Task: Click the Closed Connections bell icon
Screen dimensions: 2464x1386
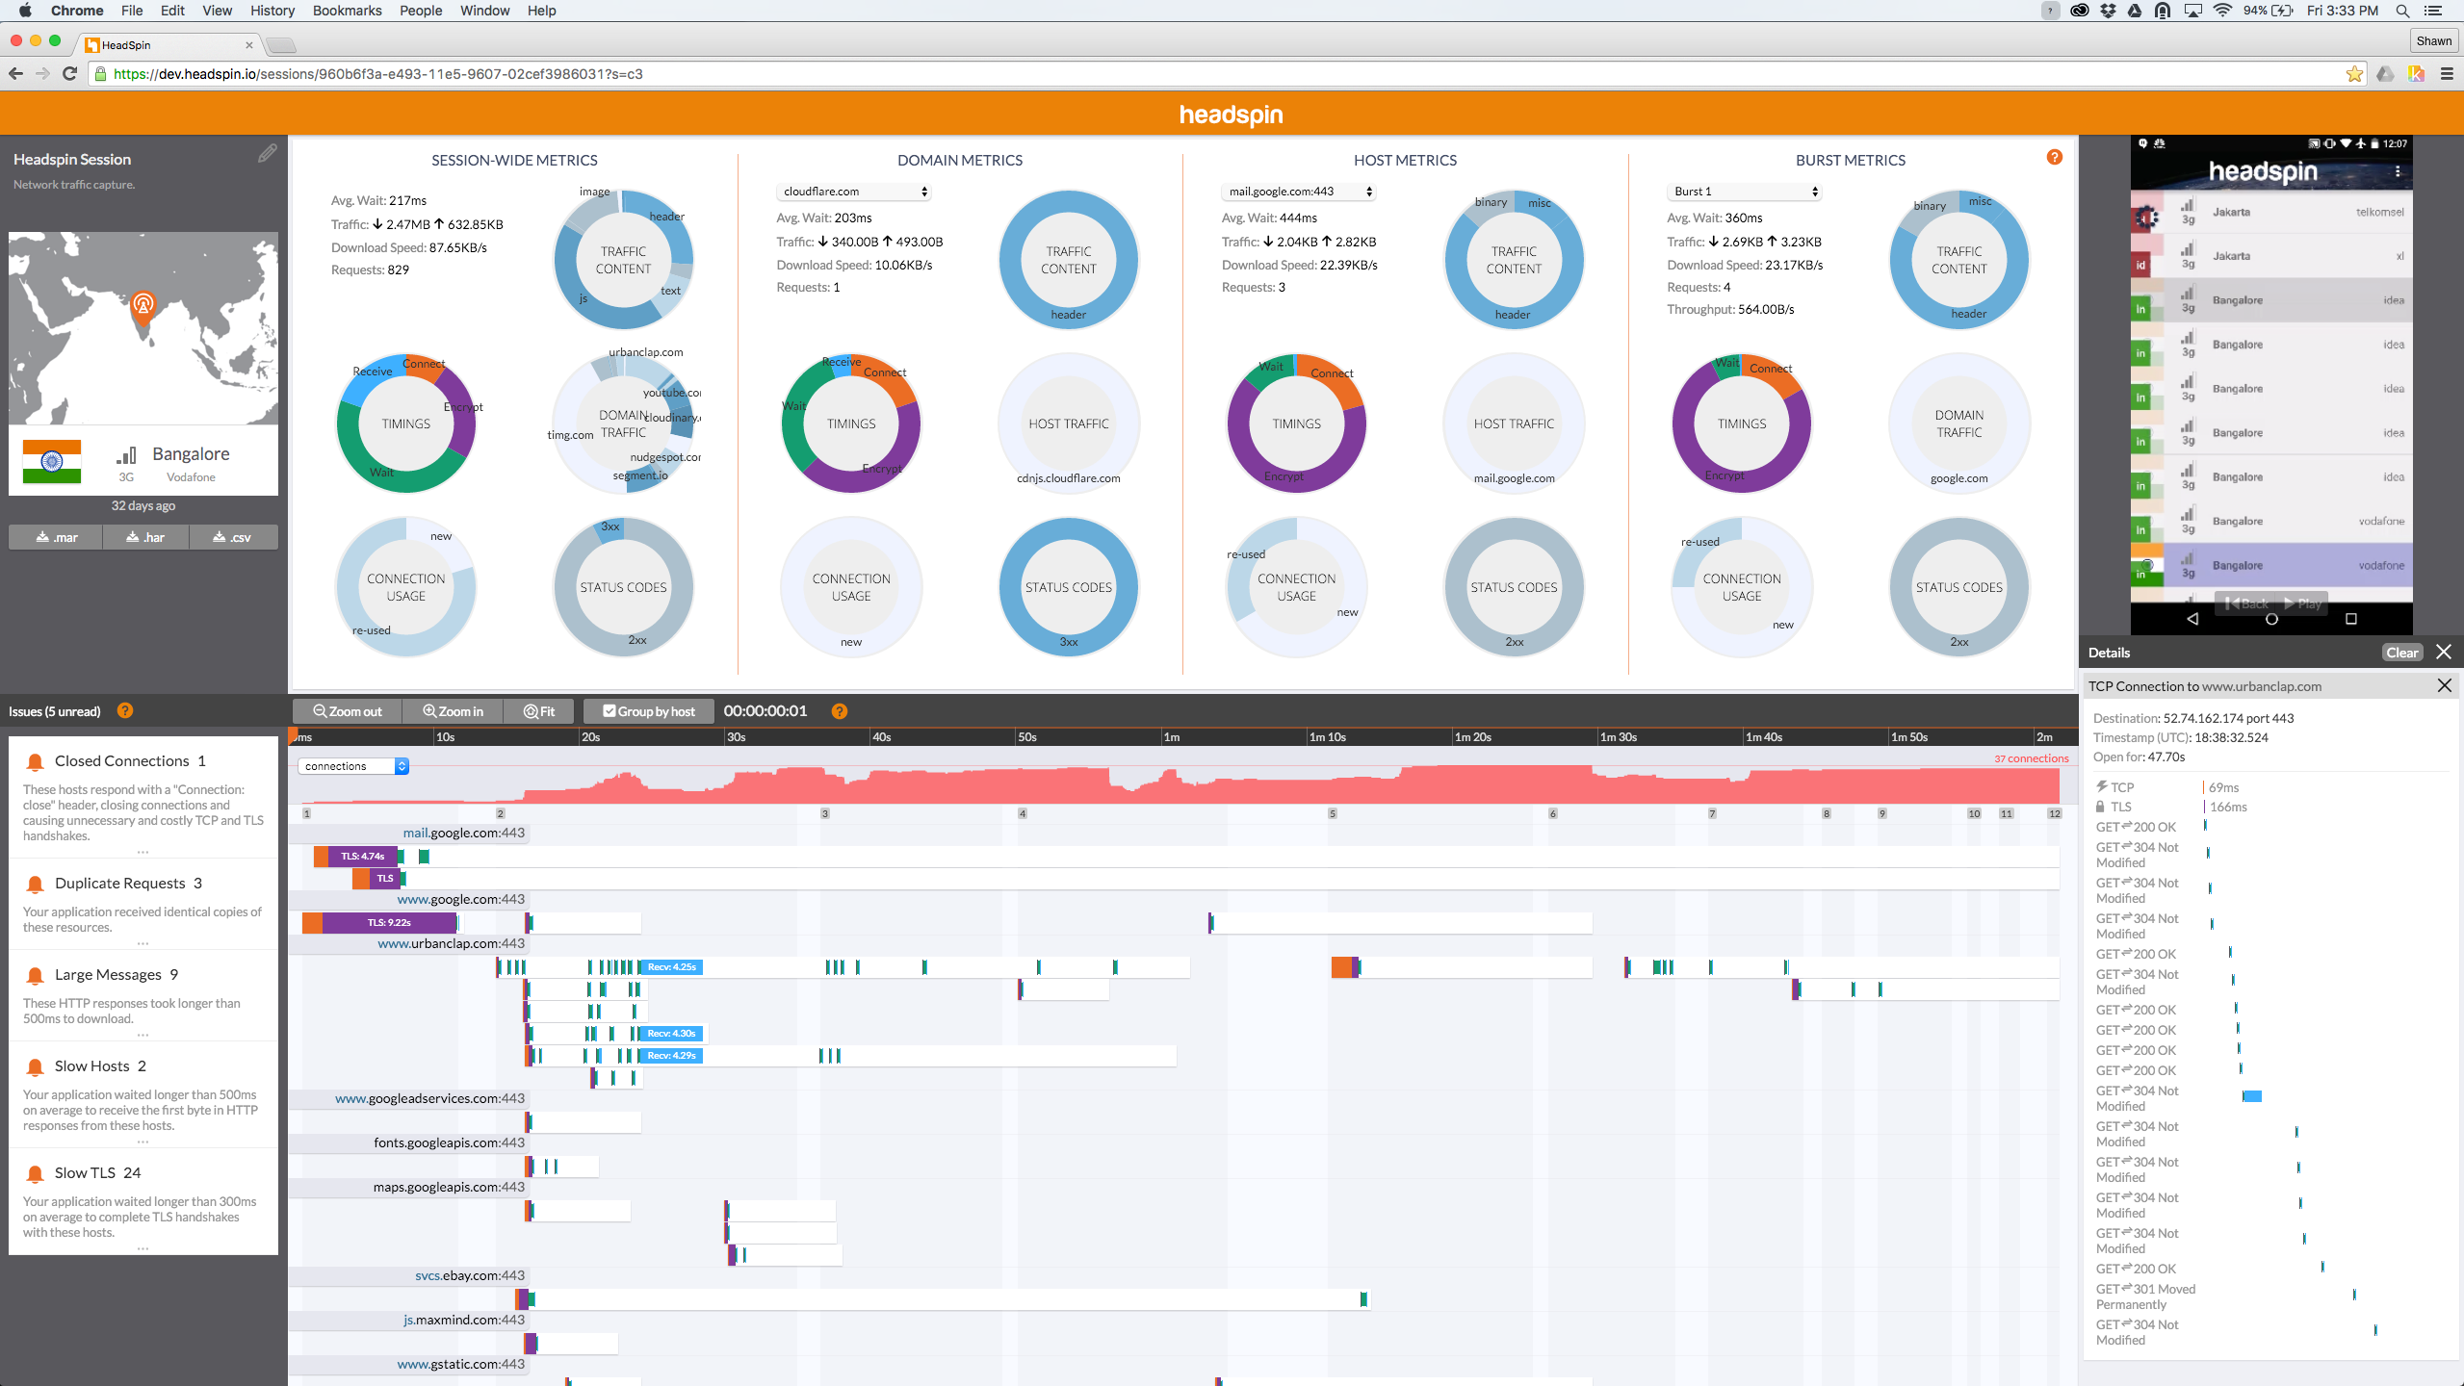Action: 35,761
